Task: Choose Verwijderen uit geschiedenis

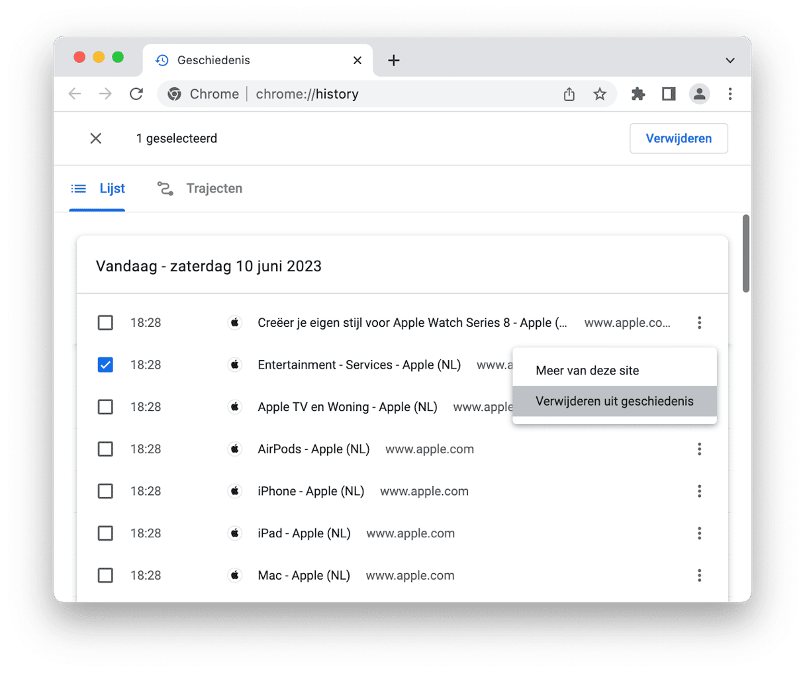Action: coord(614,401)
